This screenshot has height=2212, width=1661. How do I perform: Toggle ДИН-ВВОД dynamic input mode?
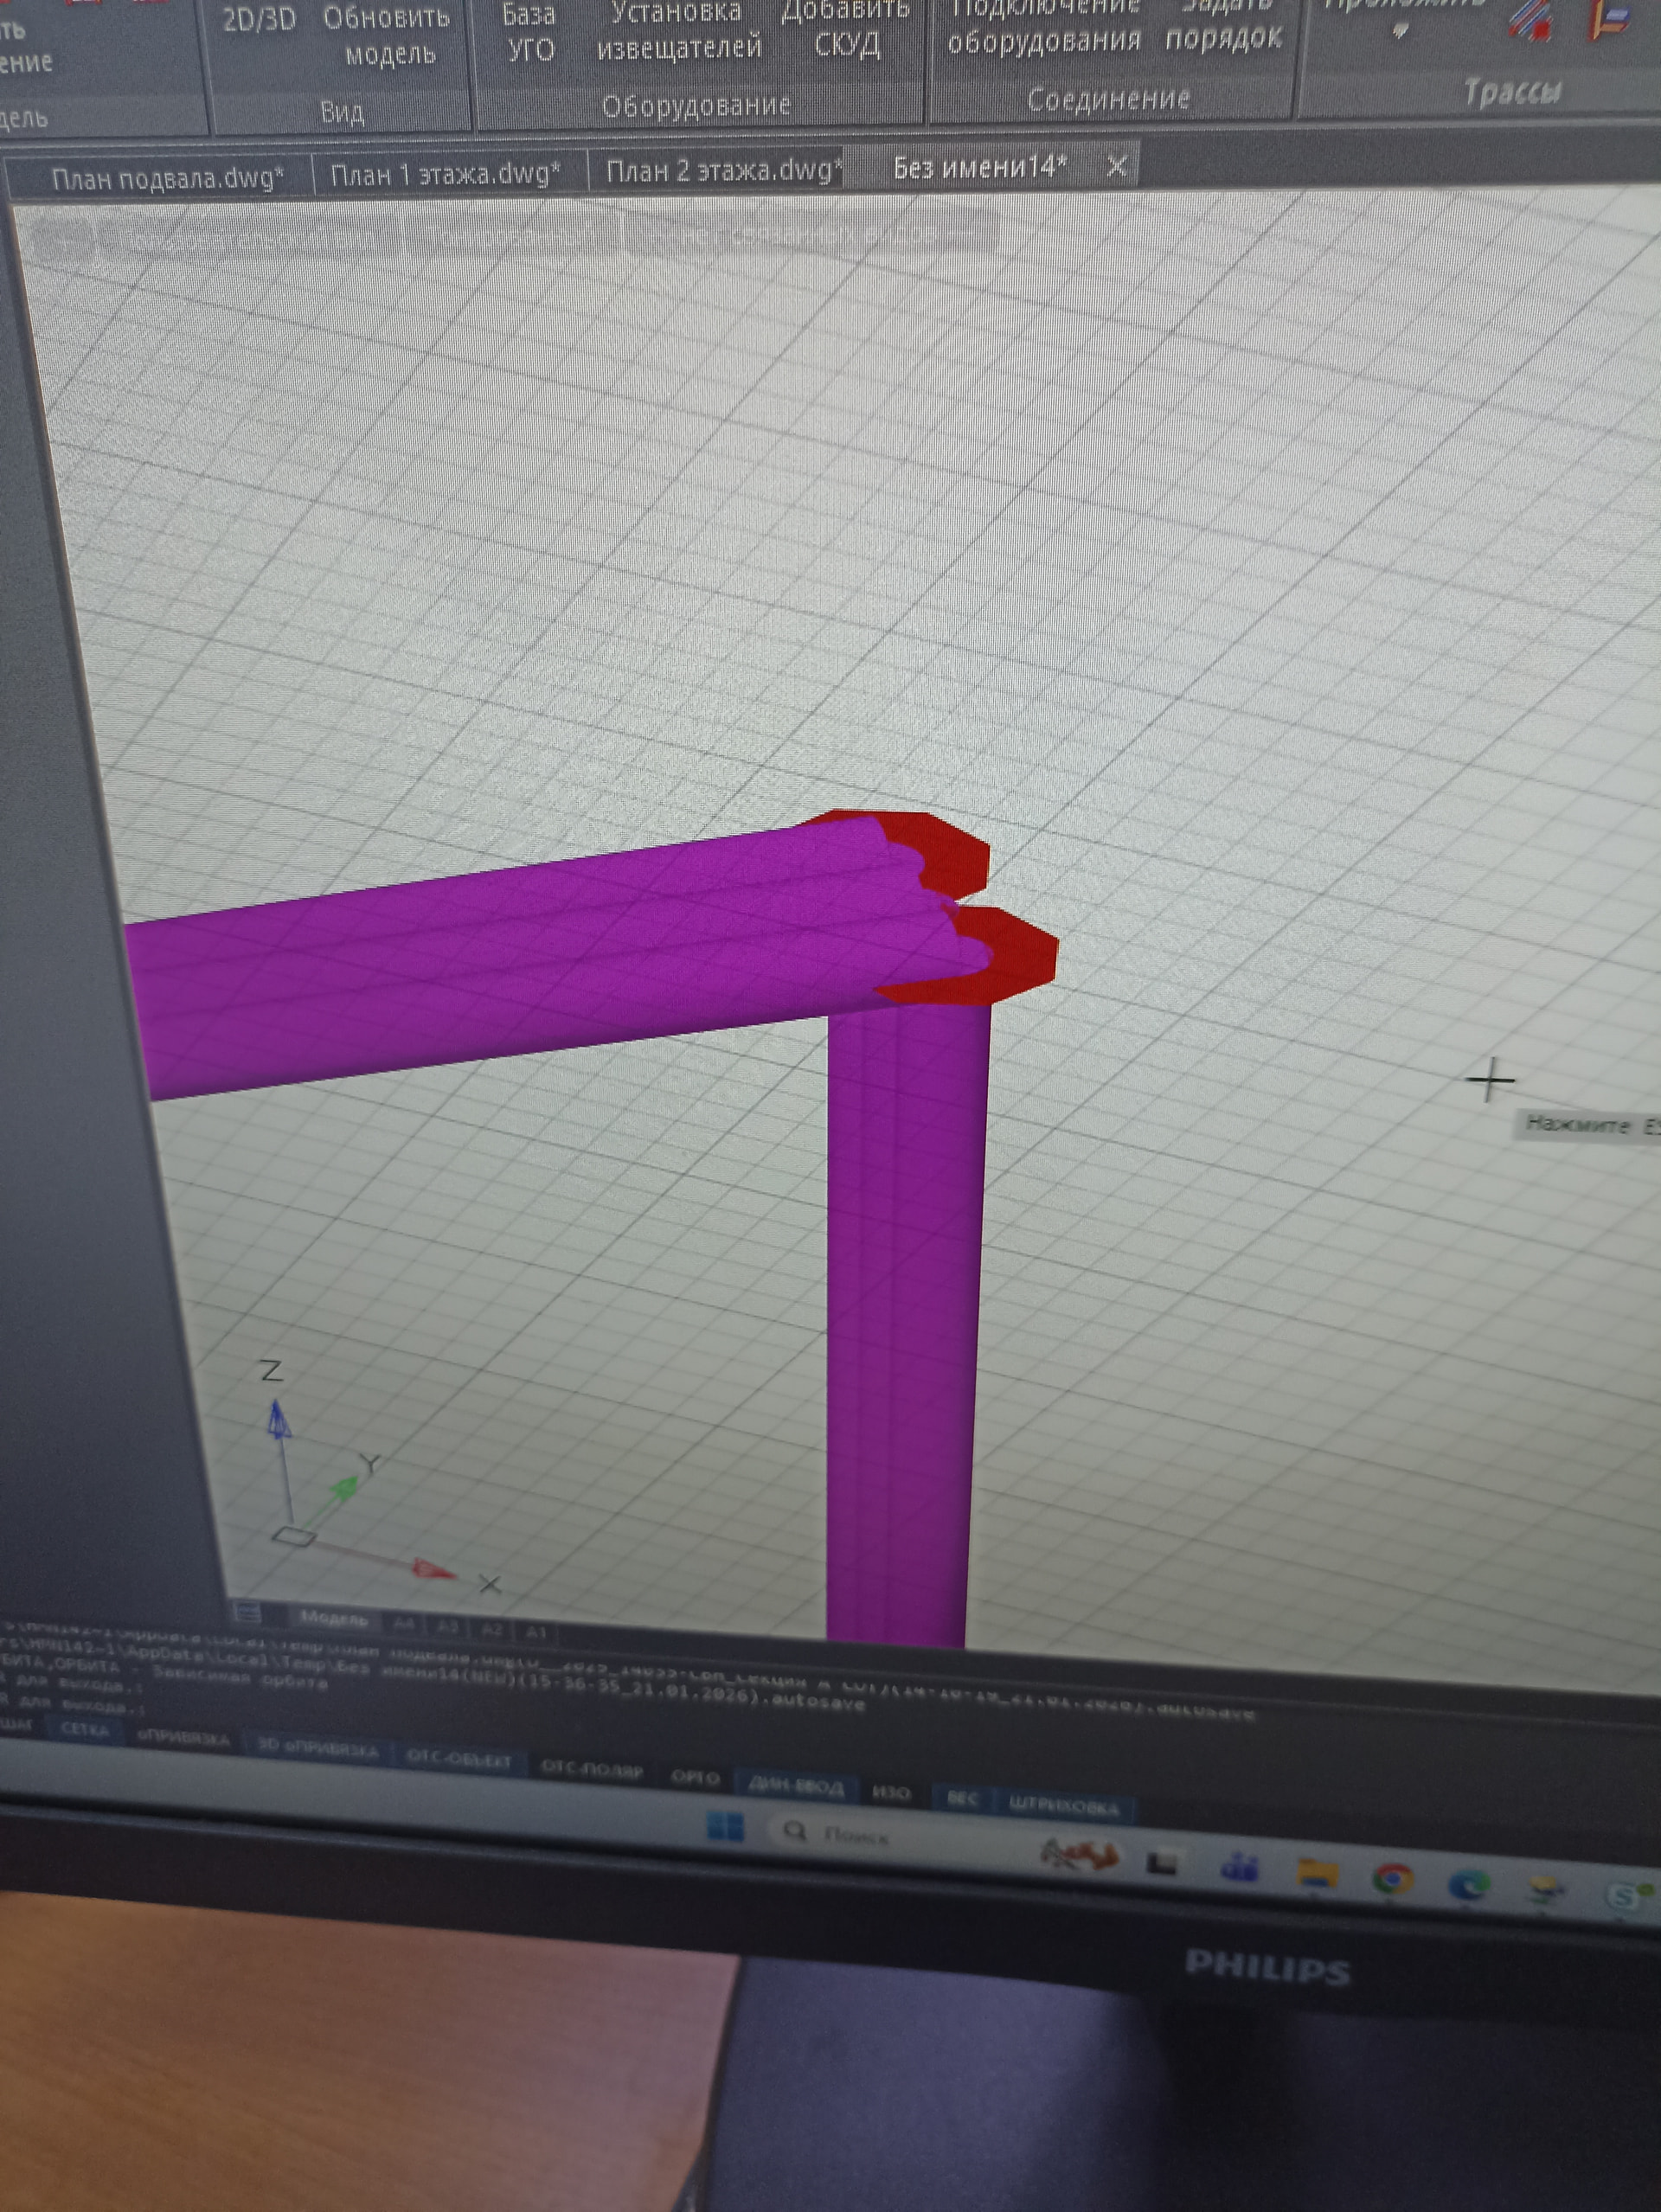pyautogui.click(x=797, y=1786)
